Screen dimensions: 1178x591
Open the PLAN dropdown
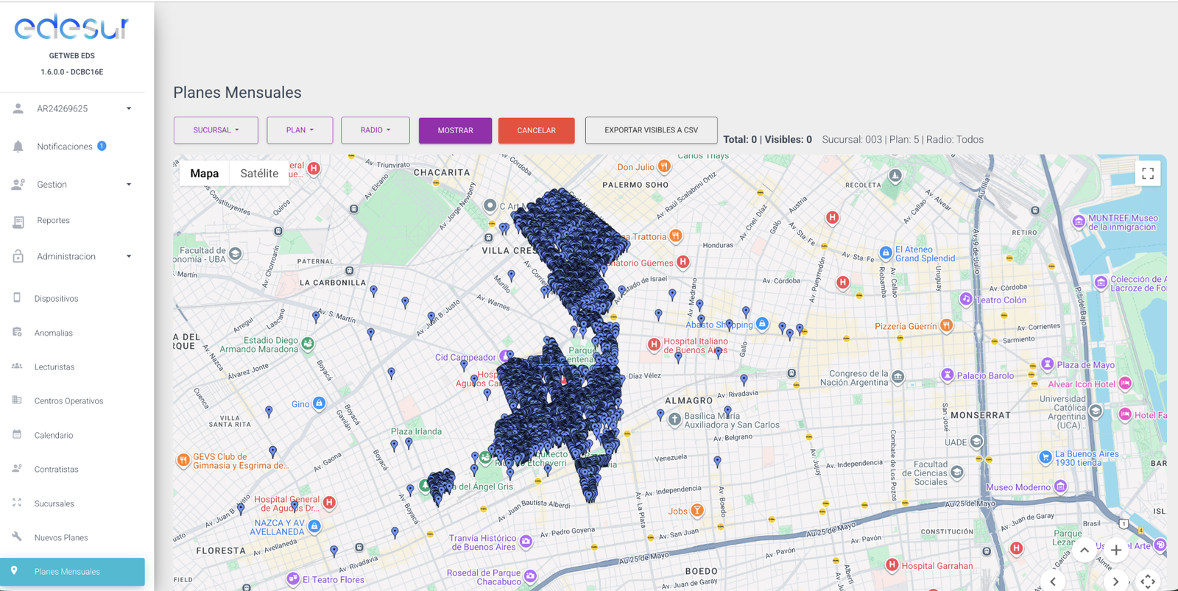click(x=300, y=130)
